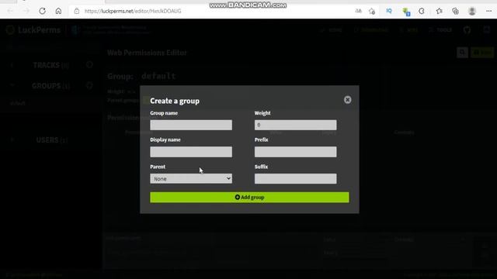
Task: Open the browser extensions puzzle menu
Action: coord(422,11)
